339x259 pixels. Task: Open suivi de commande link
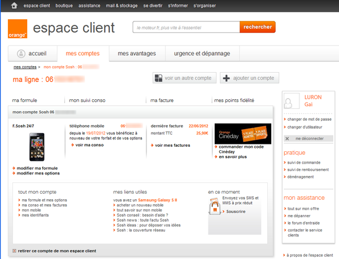pos(304,163)
